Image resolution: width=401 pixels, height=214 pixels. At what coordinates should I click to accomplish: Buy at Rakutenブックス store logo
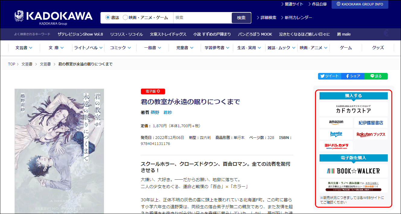tap(371, 134)
